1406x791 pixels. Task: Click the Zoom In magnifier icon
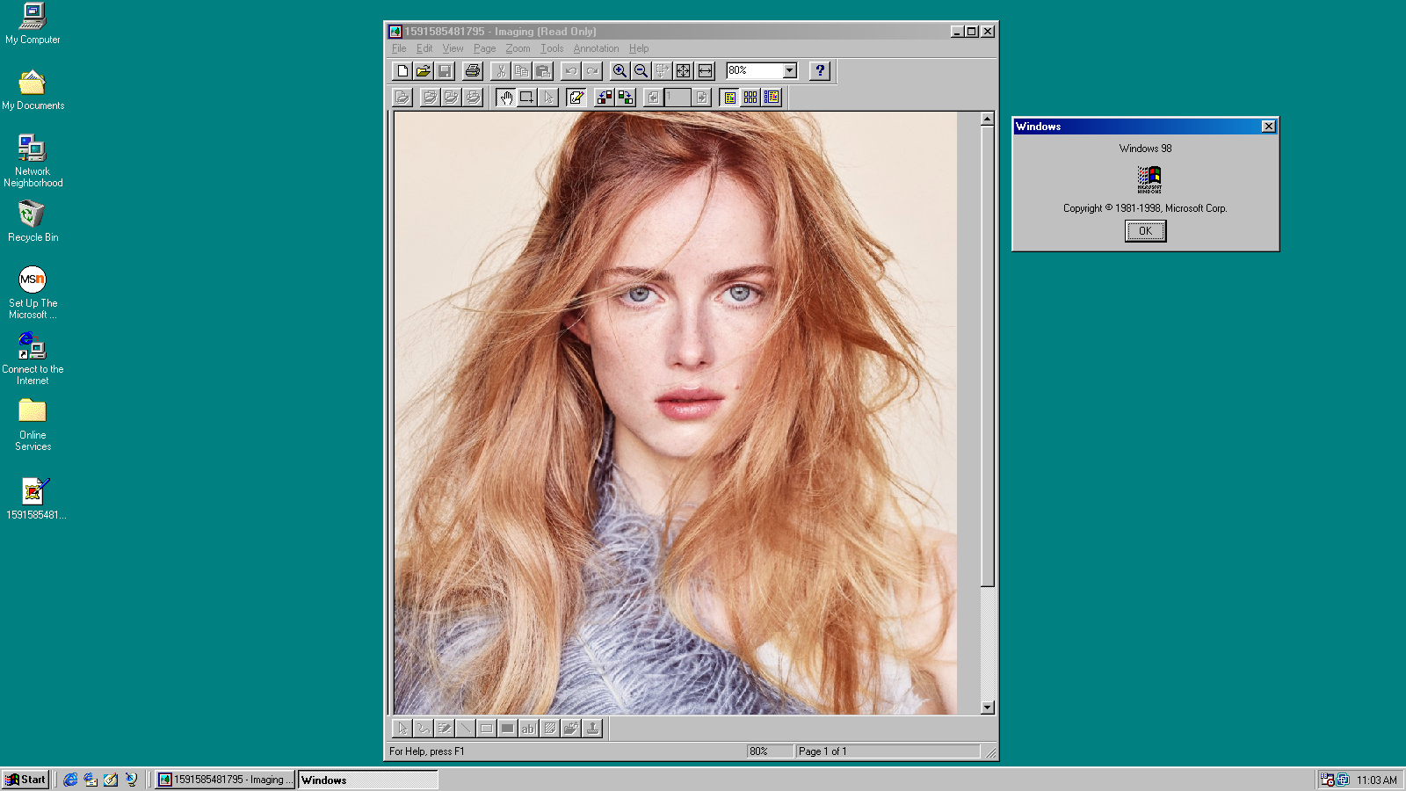tap(620, 71)
